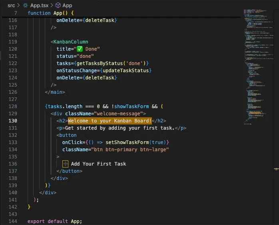This screenshot has height=225, width=279.
Task: Click the chevron between src and App.tsx
Action: tap(18, 5)
